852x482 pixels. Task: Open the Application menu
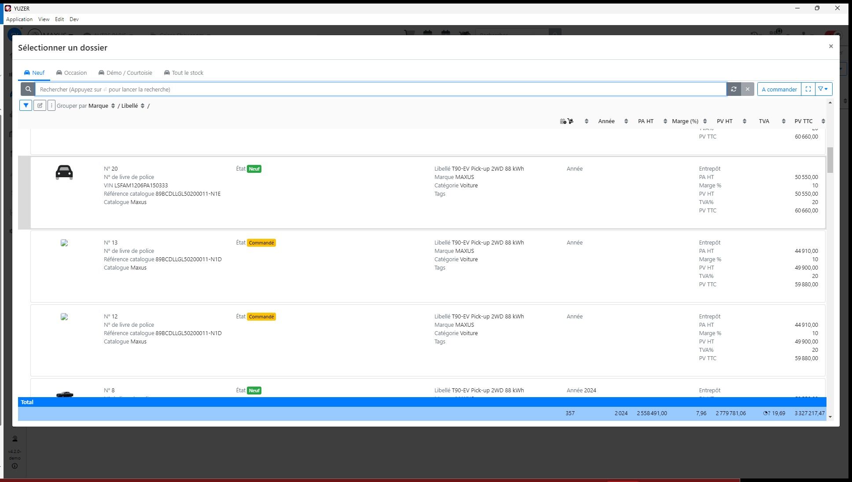point(19,19)
